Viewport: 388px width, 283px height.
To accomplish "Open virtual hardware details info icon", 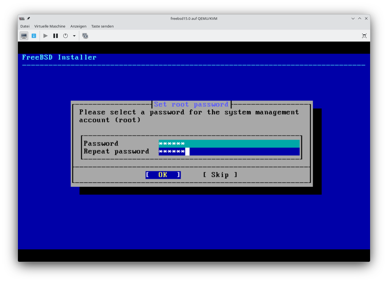I will 34,36.
